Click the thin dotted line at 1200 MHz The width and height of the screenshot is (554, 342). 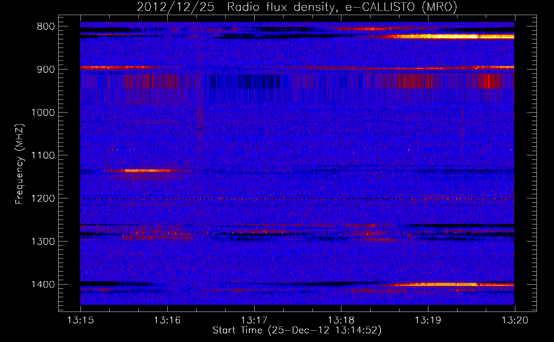click(x=297, y=199)
